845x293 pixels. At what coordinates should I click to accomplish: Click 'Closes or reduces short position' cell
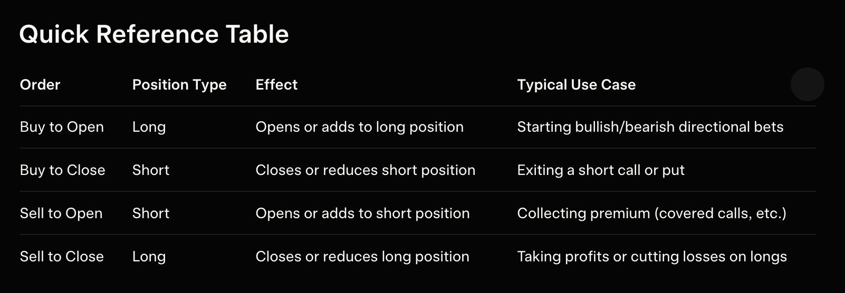[365, 170]
